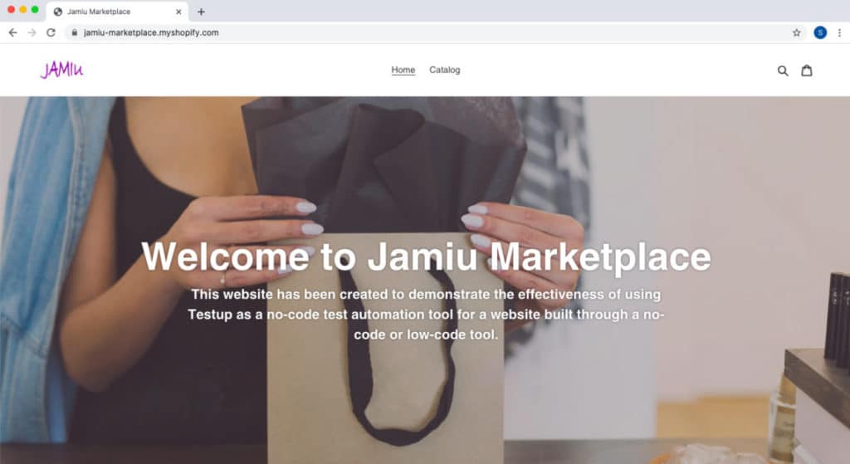Viewport: 850px width, 464px height.
Task: Open the store search icon
Action: (783, 71)
